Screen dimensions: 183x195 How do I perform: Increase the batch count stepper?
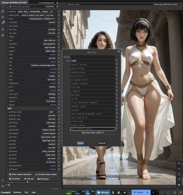[x=157, y=191]
